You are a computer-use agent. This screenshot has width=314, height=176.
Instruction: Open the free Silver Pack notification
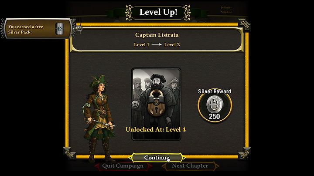[x=38, y=29]
